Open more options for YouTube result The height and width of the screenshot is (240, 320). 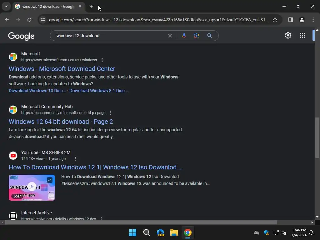click(x=76, y=159)
